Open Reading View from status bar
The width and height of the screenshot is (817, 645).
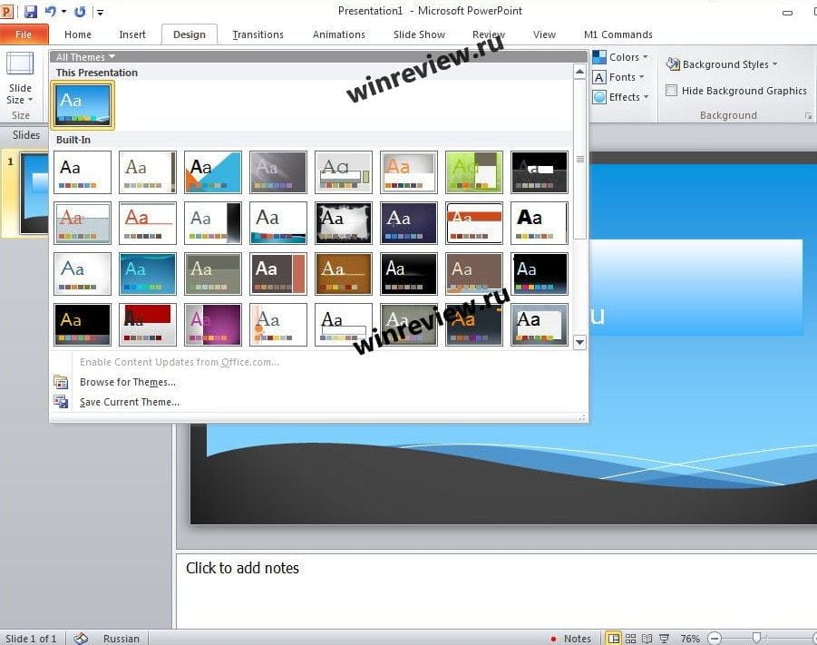[647, 639]
